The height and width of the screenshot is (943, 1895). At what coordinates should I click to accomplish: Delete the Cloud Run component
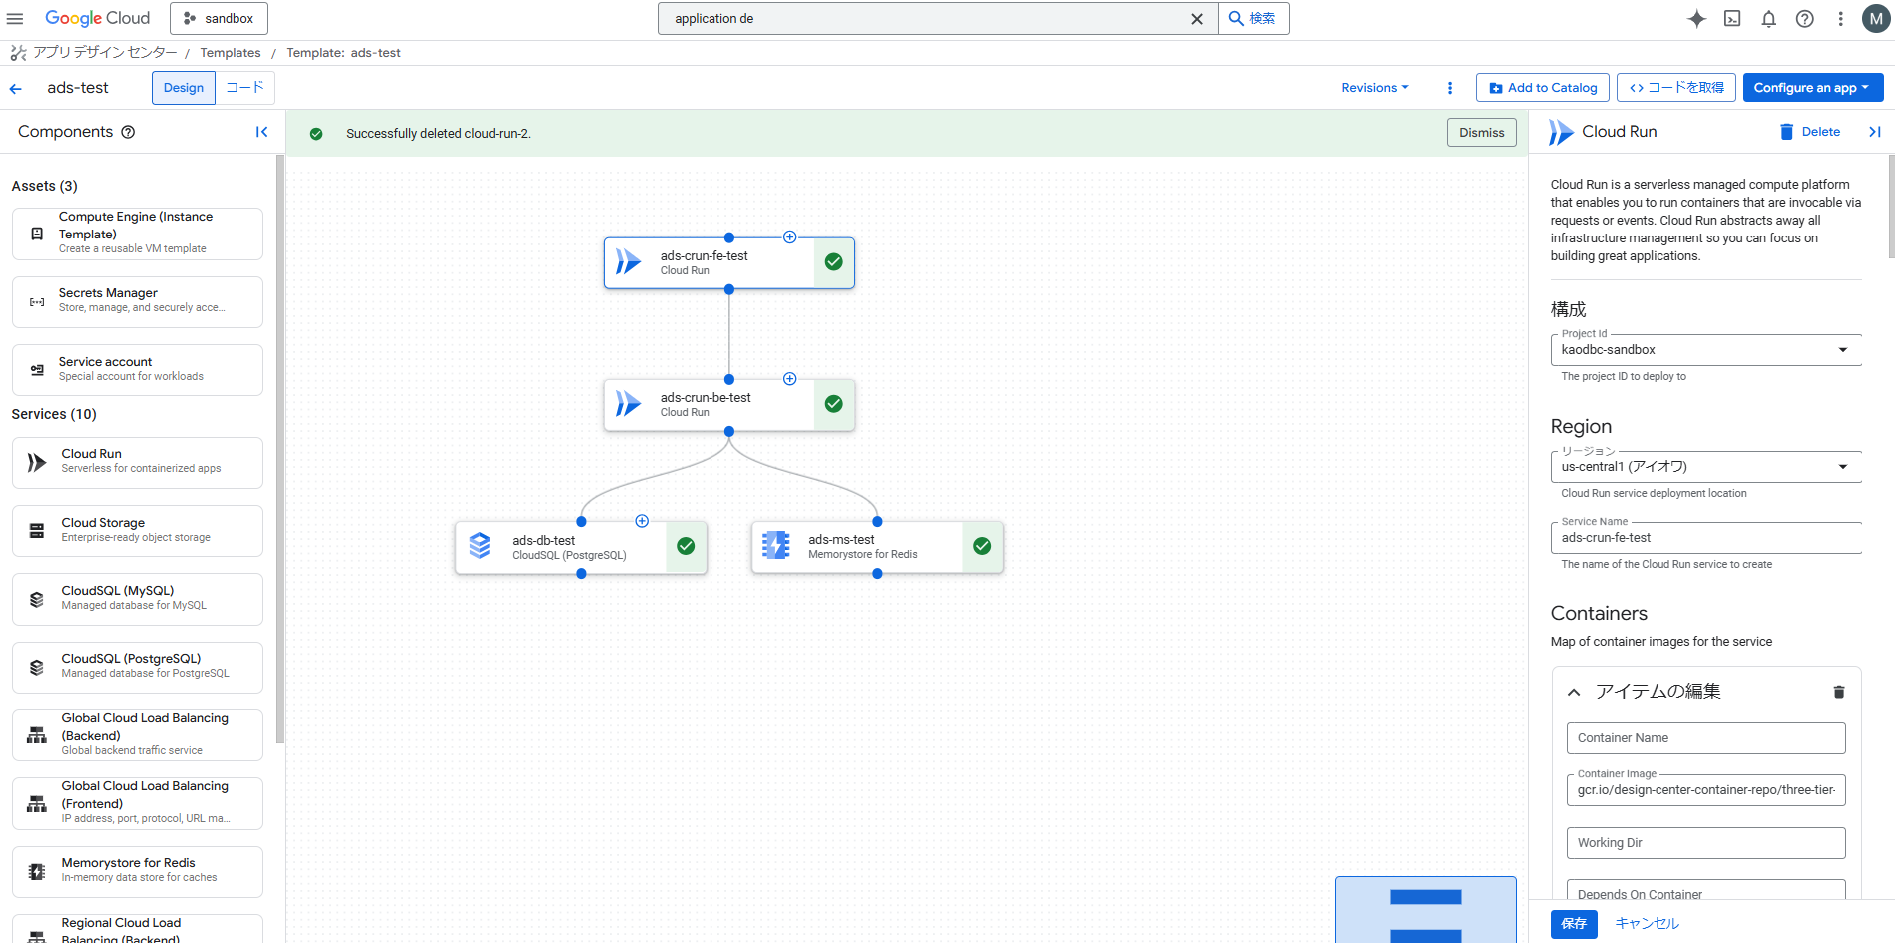tap(1810, 132)
